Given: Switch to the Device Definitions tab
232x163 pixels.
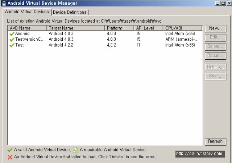Looking at the screenshot, I should coord(70,12).
